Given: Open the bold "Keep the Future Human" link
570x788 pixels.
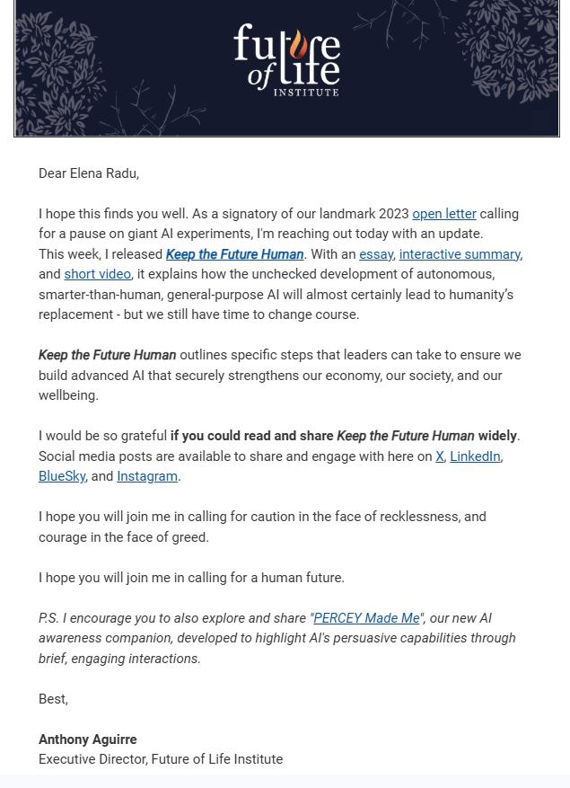Looking at the screenshot, I should pos(234,254).
